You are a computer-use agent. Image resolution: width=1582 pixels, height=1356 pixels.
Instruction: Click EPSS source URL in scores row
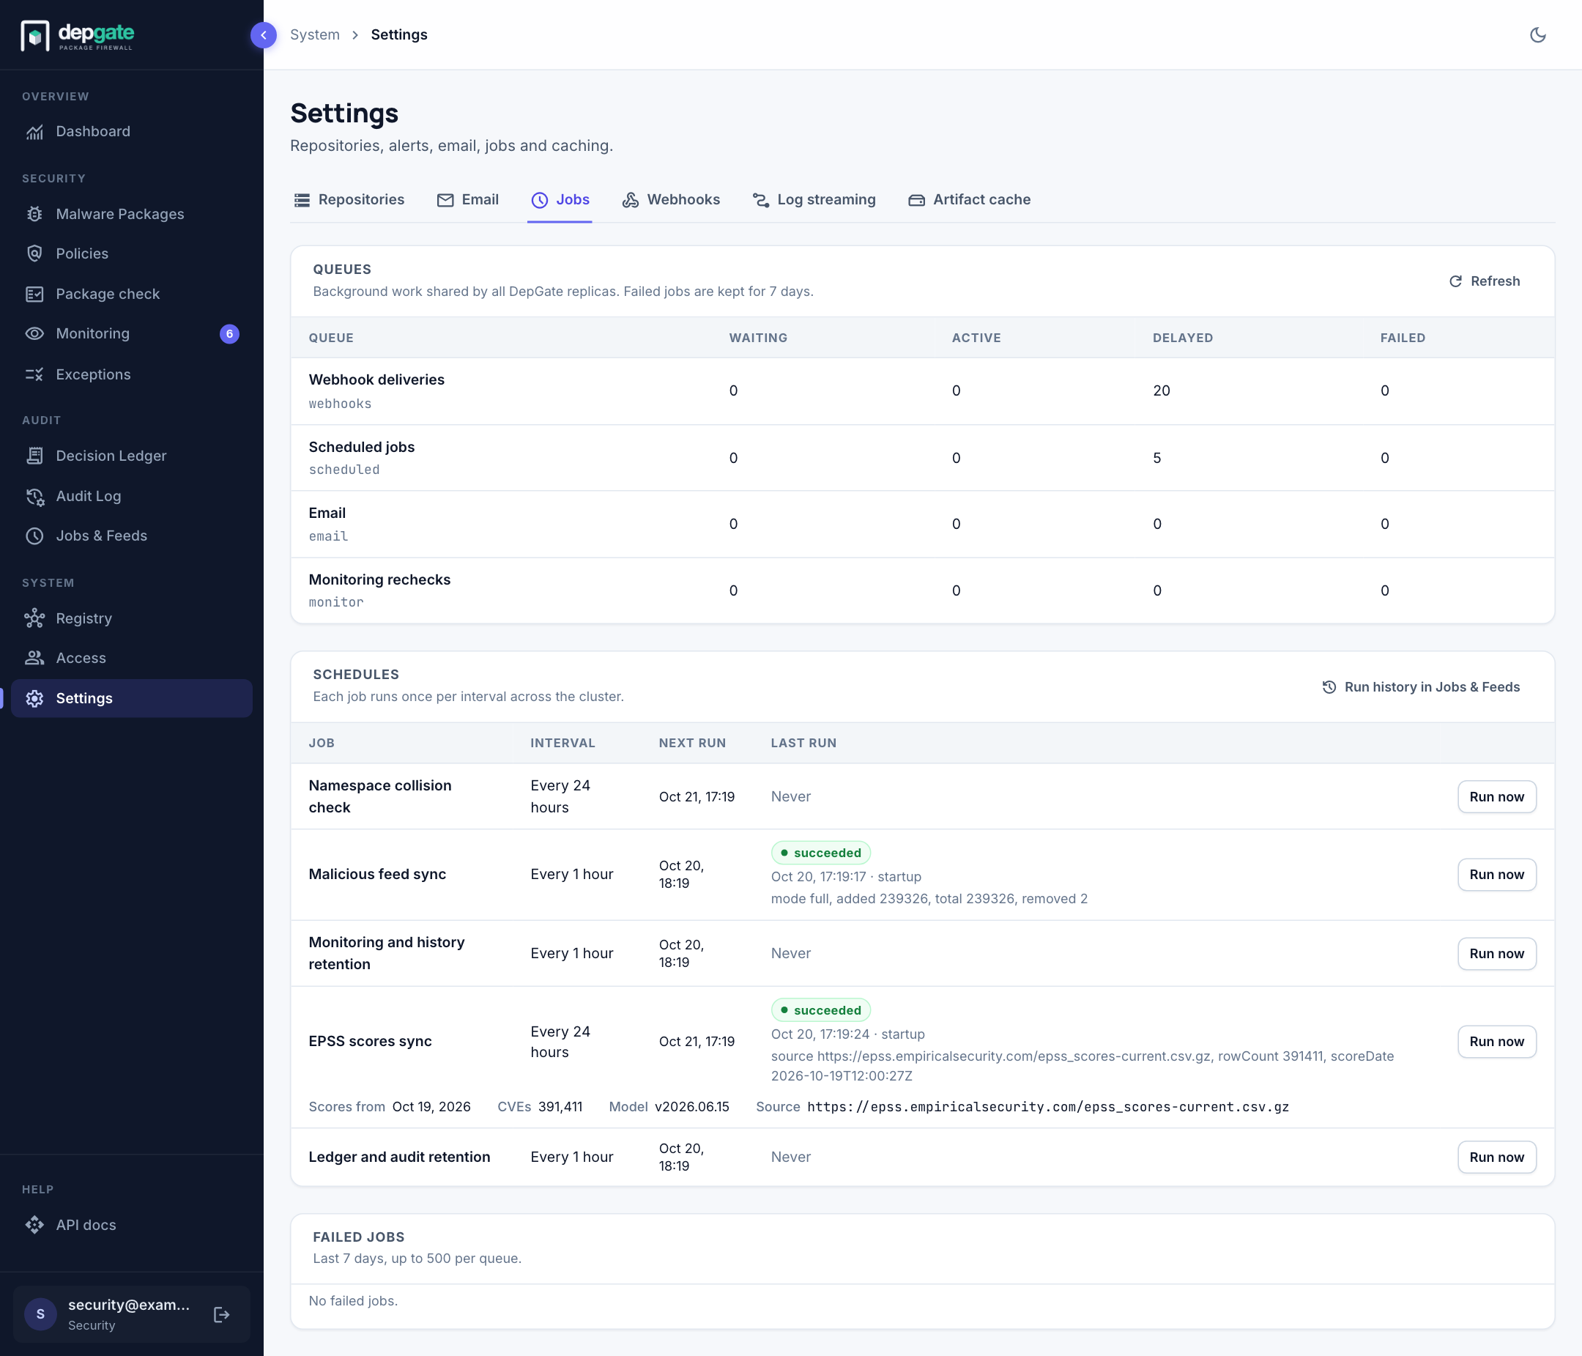pos(1047,1107)
